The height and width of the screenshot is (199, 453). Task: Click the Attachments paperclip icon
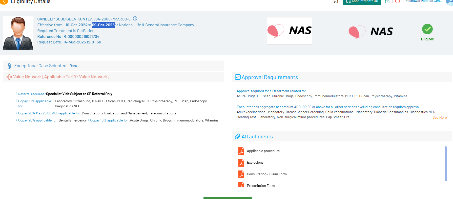coord(238,137)
